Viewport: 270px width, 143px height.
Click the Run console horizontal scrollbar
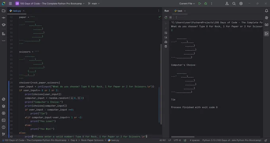(x=183, y=137)
